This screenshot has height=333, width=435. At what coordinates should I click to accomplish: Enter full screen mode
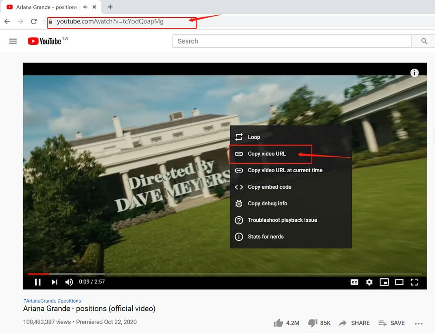pos(414,282)
